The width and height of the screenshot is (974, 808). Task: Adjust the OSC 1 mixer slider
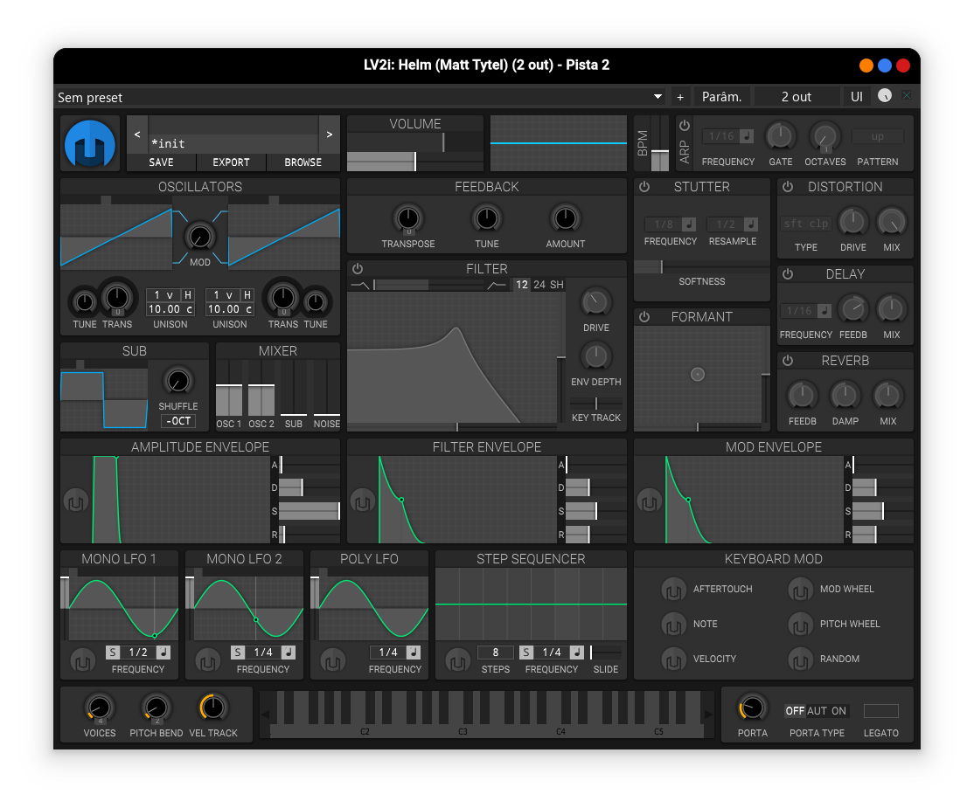coord(229,400)
